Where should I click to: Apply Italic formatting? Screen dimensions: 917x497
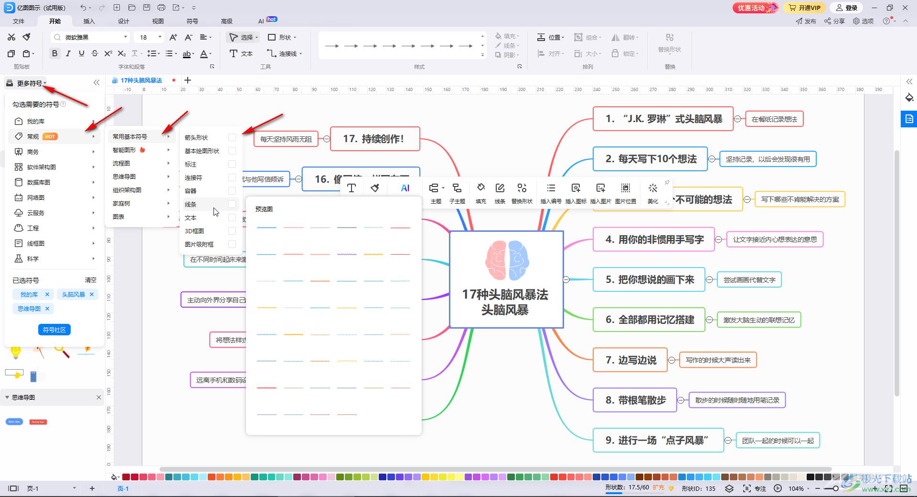(68, 53)
